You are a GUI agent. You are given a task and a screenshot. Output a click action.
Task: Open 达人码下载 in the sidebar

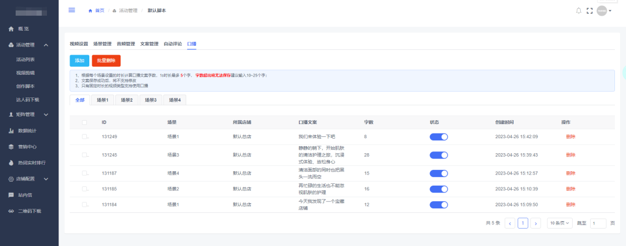tap(28, 99)
